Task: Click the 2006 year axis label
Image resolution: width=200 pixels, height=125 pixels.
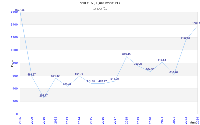Action: point(20,120)
